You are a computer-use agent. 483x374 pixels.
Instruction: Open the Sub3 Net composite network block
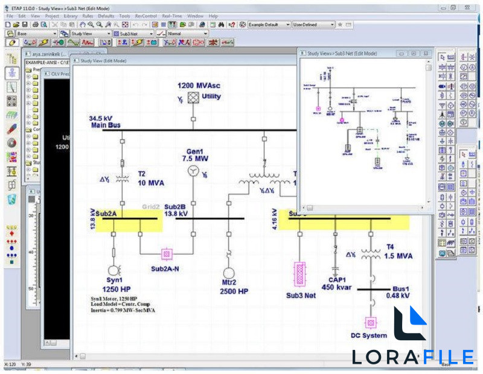pos(299,274)
